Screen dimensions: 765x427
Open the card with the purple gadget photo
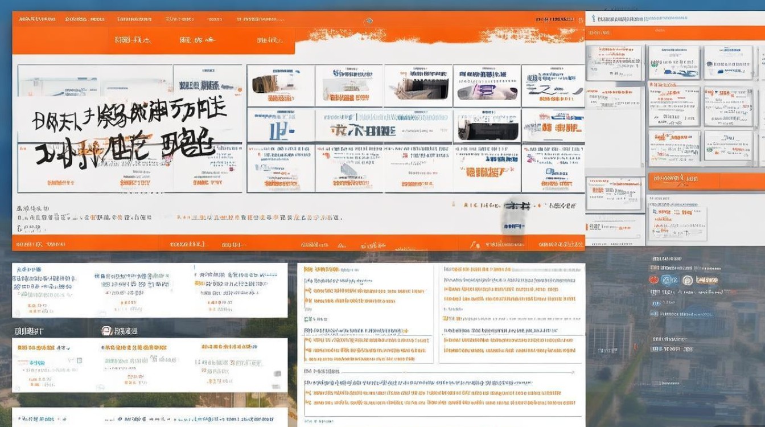487,86
